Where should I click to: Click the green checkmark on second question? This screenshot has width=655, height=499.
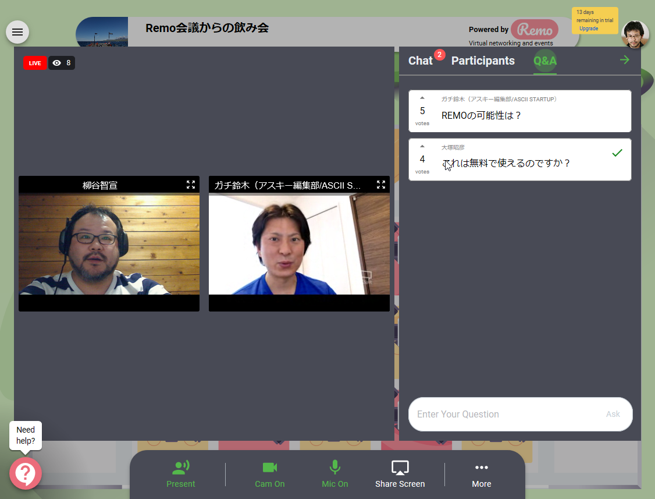[x=617, y=153]
